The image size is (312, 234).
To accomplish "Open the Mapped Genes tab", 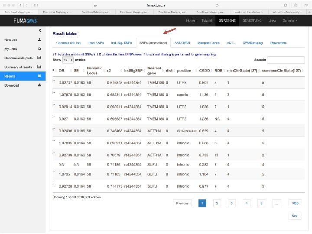I will click(208, 43).
